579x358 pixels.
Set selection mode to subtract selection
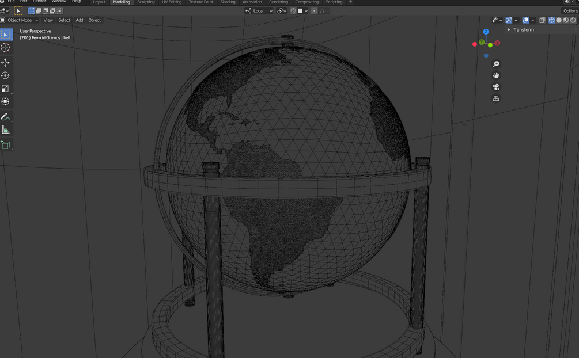(x=46, y=11)
